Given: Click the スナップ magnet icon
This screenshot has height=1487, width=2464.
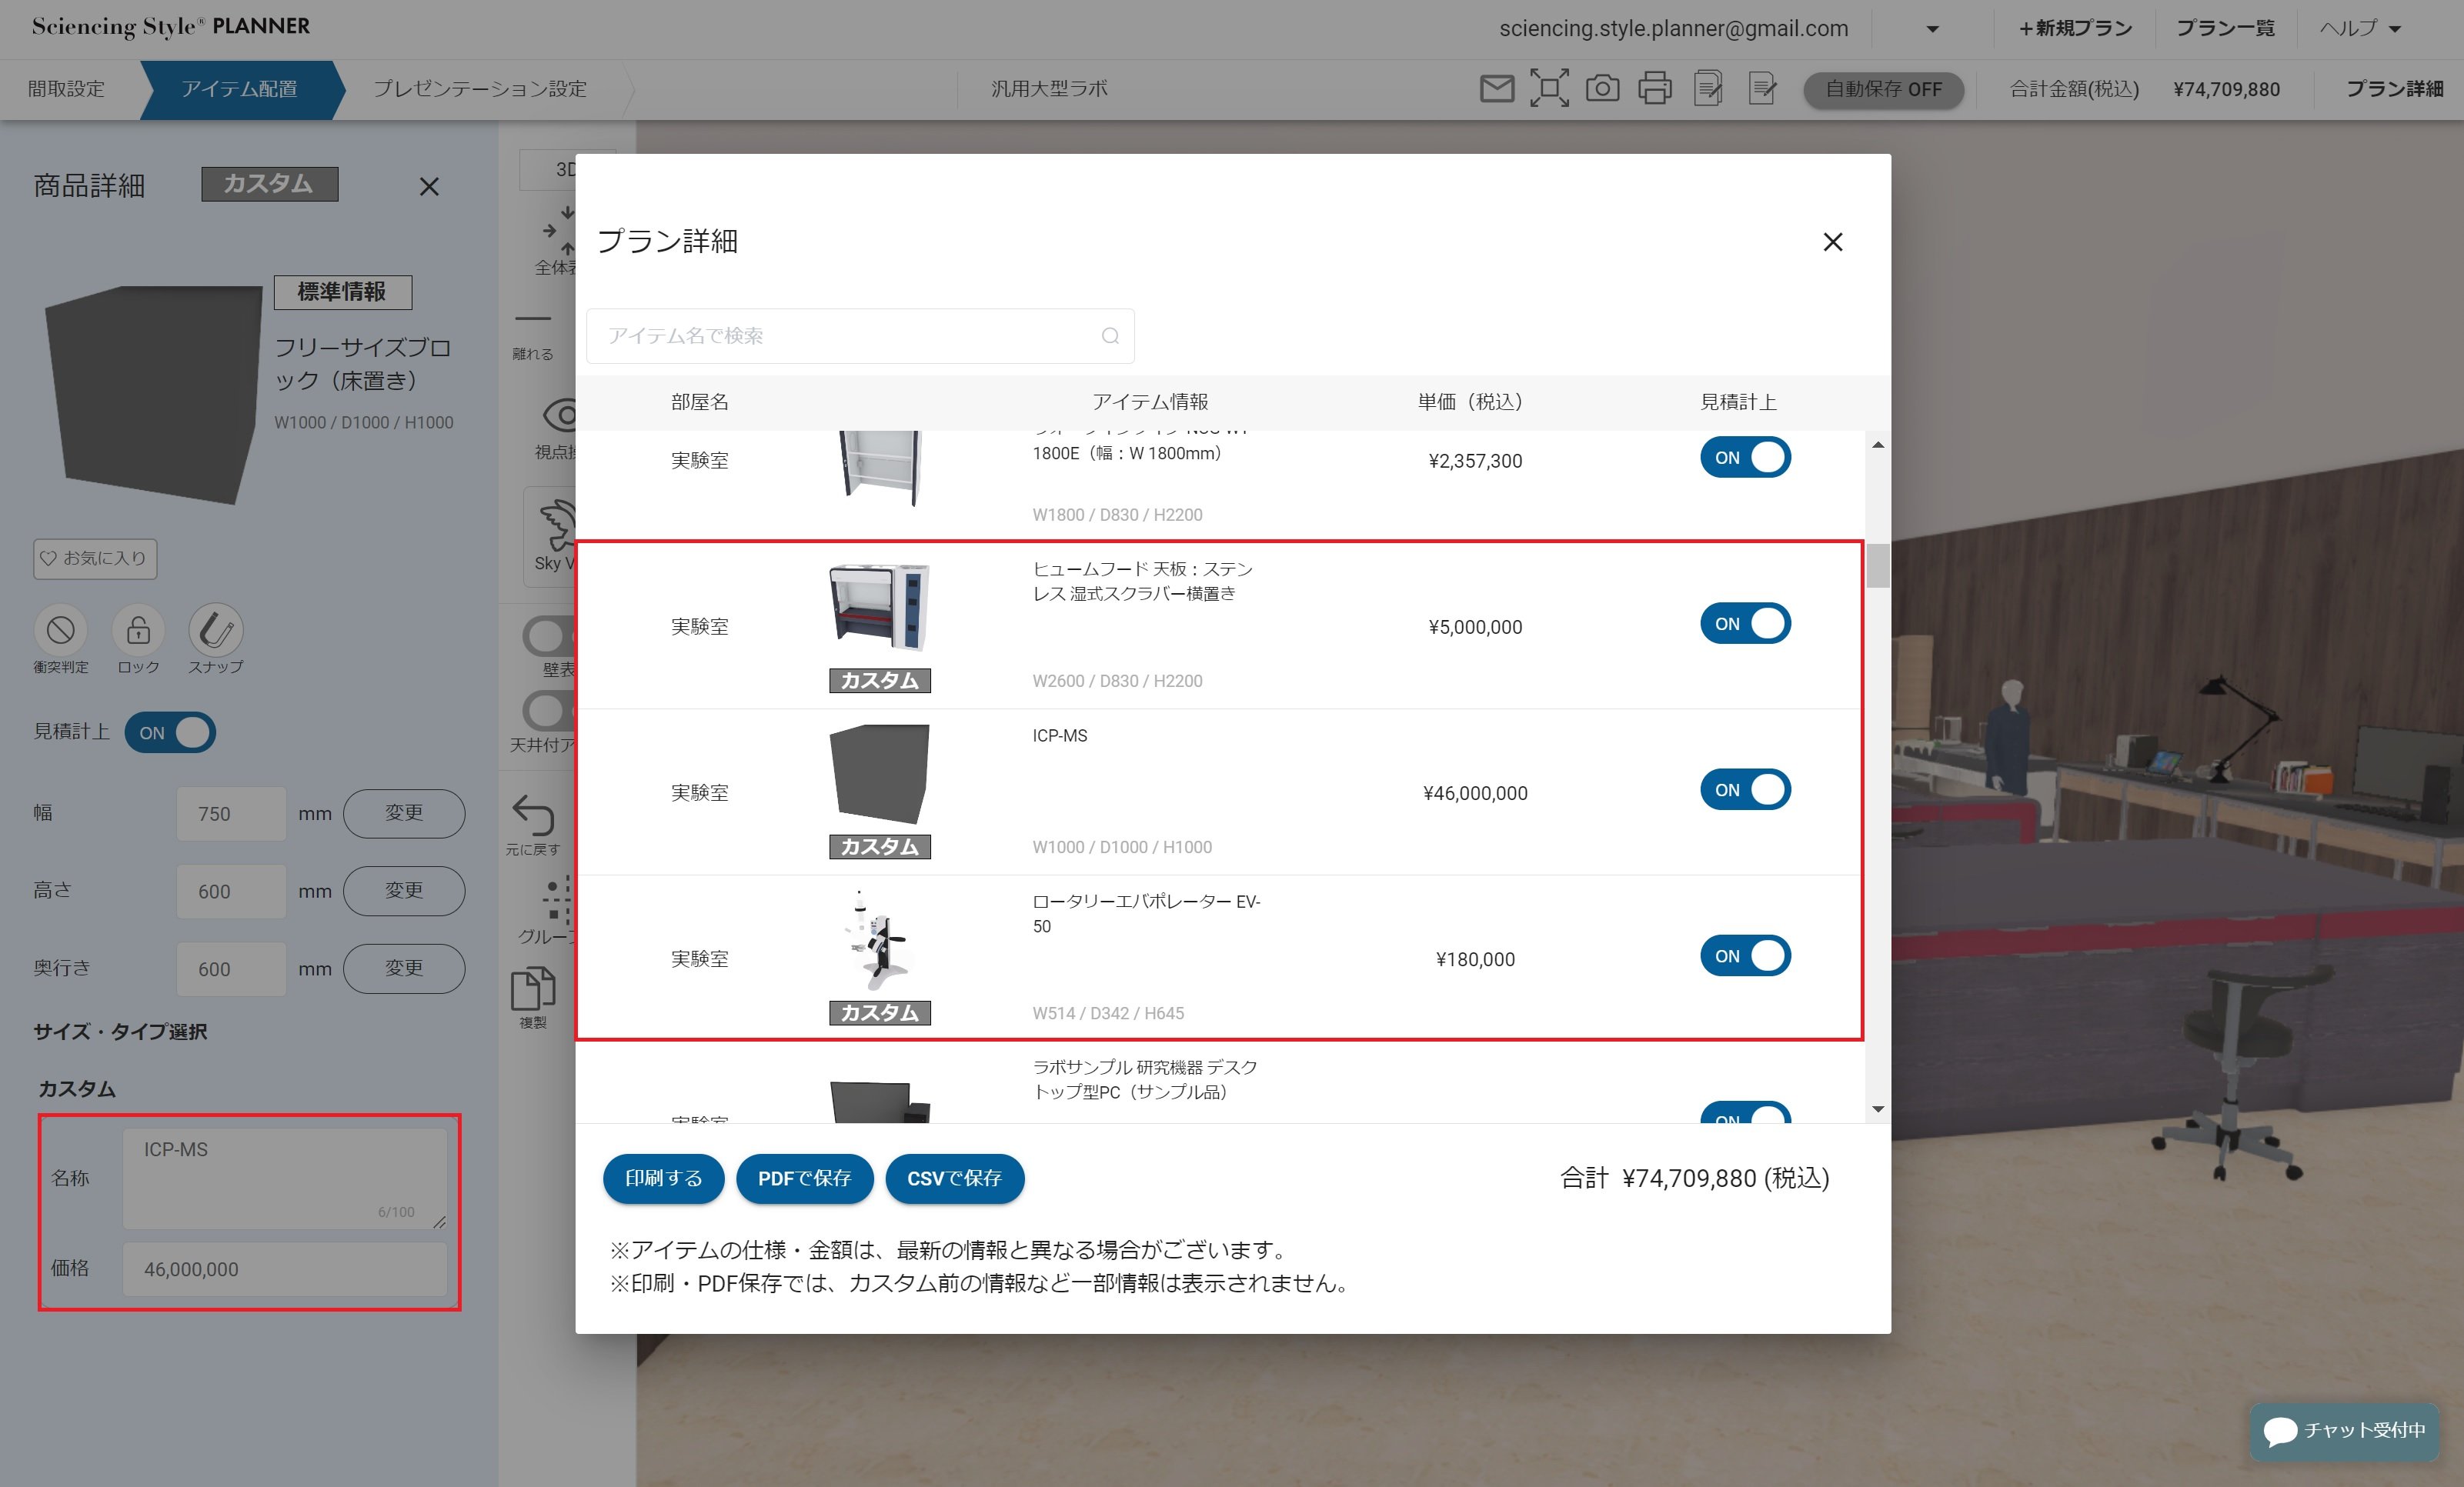Looking at the screenshot, I should click(x=216, y=630).
